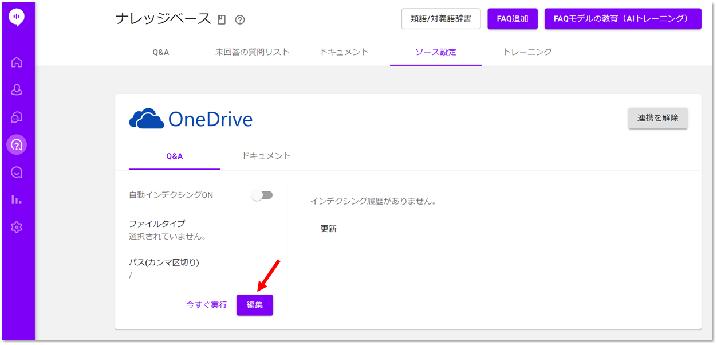The width and height of the screenshot is (717, 345).
Task: Select the knowledge base question icon
Action: [17, 145]
